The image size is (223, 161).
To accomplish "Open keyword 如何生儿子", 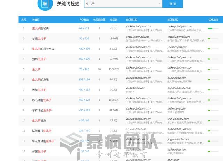I will tap(39, 59).
